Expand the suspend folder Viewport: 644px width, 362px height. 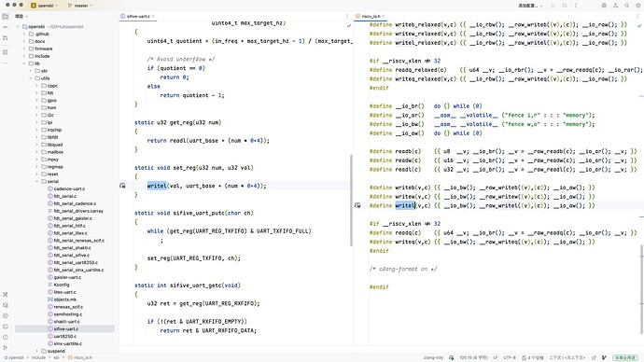(37, 351)
